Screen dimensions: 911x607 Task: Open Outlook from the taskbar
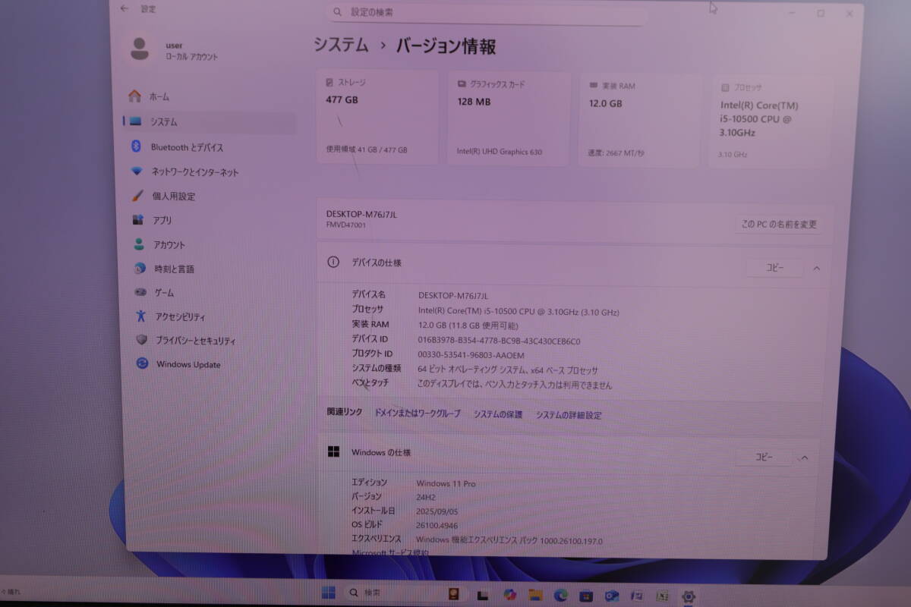[612, 596]
